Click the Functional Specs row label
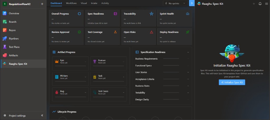This screenshot has width=270, height=120. 143,66
